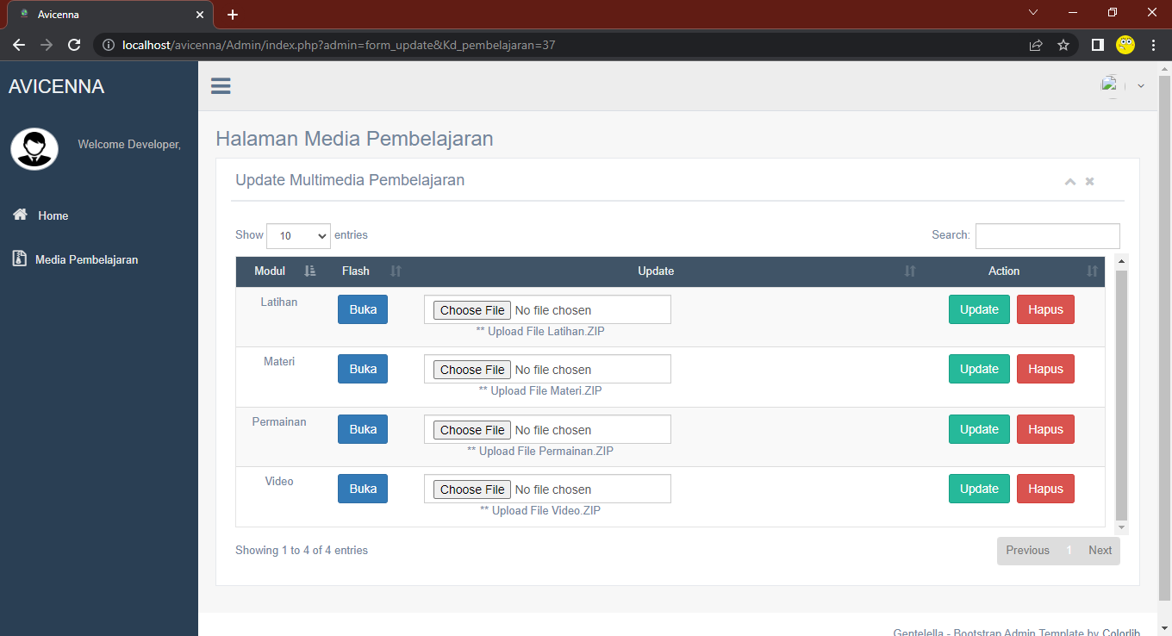Click Hapus on the Materi row

click(x=1045, y=368)
